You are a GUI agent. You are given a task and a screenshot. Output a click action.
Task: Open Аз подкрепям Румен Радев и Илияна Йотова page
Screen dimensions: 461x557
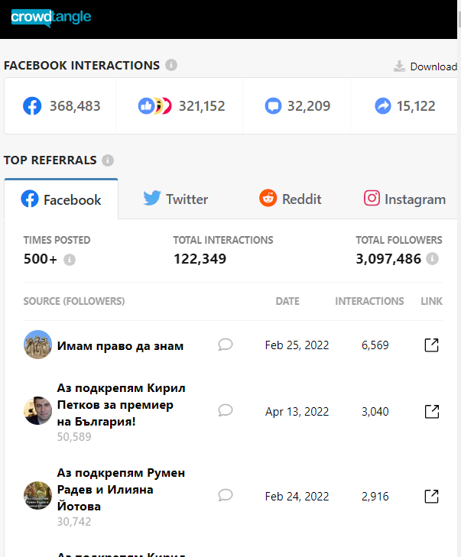tap(121, 489)
